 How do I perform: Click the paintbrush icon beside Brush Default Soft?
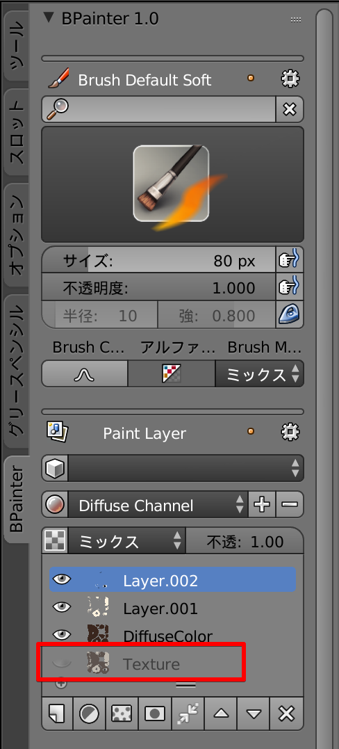click(59, 79)
